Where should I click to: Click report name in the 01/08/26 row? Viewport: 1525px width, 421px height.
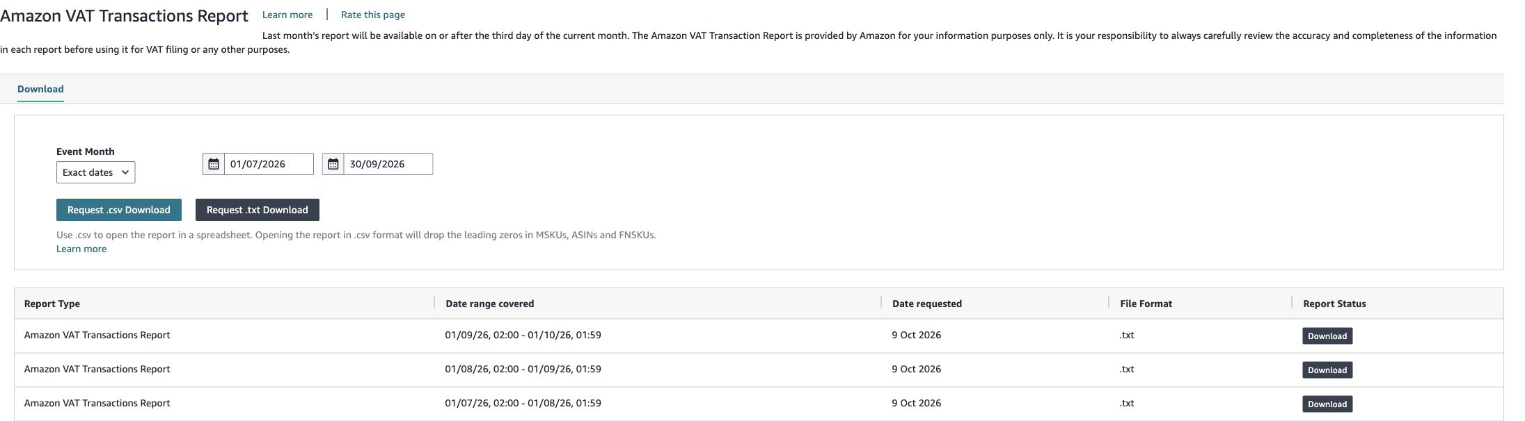click(97, 369)
